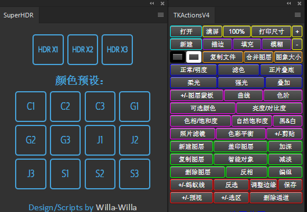307x212 pixels.
Task: Apply the C3 color preset
Action: point(100,106)
